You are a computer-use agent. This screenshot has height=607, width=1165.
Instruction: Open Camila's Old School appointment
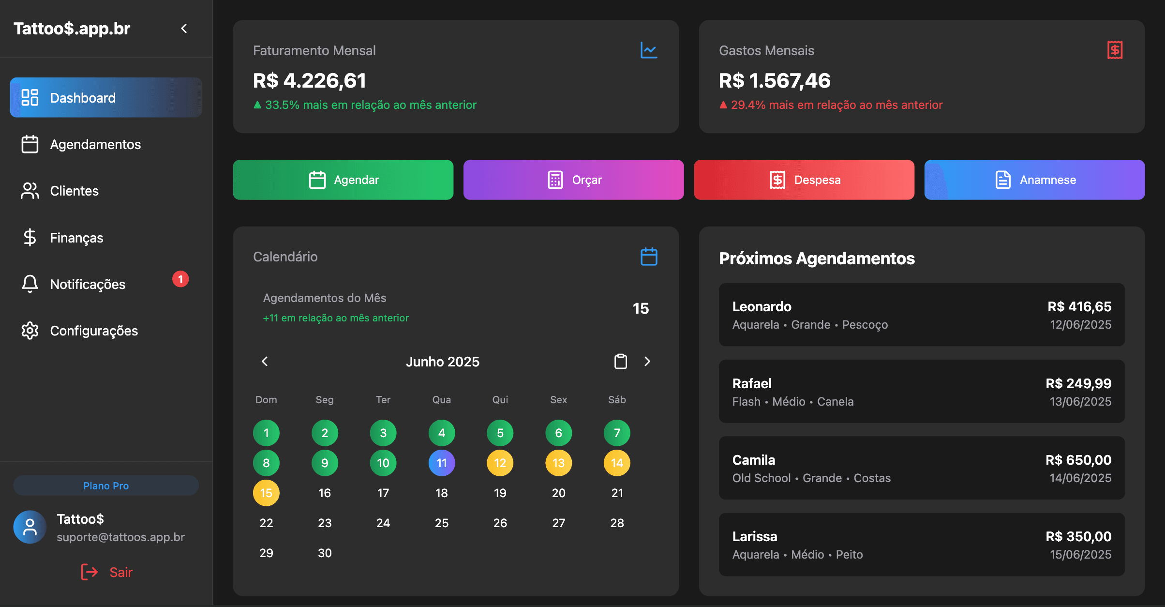(921, 468)
